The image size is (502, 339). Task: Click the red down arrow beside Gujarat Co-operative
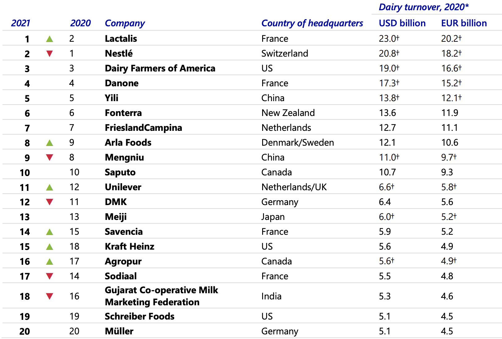coord(49,296)
